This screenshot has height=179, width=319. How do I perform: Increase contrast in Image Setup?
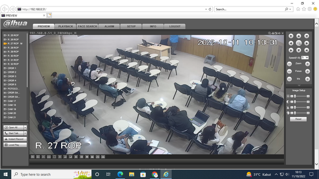(x=308, y=102)
